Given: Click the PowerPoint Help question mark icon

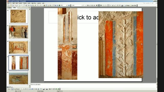Looking at the screenshot, I should click(x=69, y=5).
